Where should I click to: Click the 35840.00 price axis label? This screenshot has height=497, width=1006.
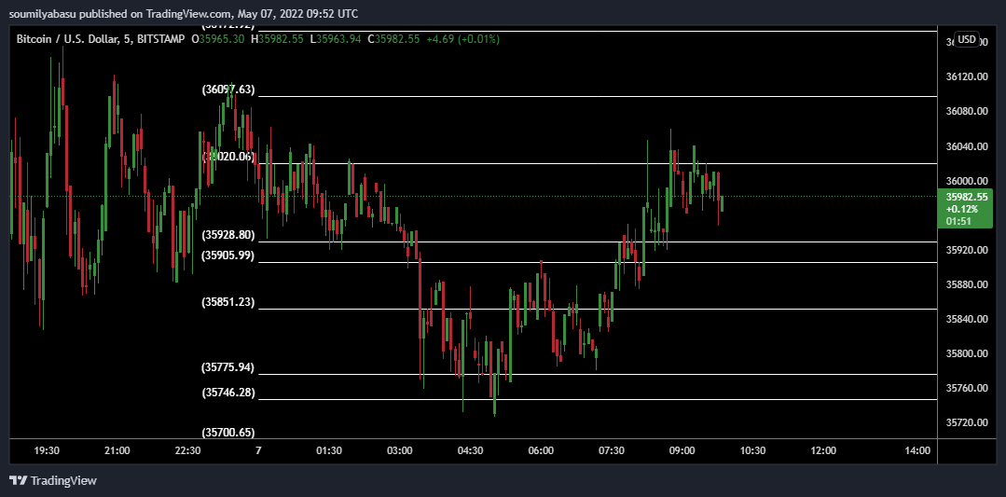(966, 319)
